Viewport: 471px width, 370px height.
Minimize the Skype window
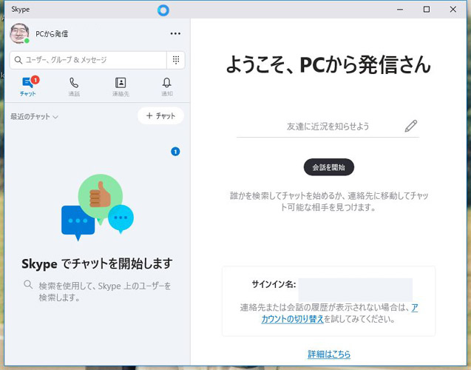[x=400, y=10]
